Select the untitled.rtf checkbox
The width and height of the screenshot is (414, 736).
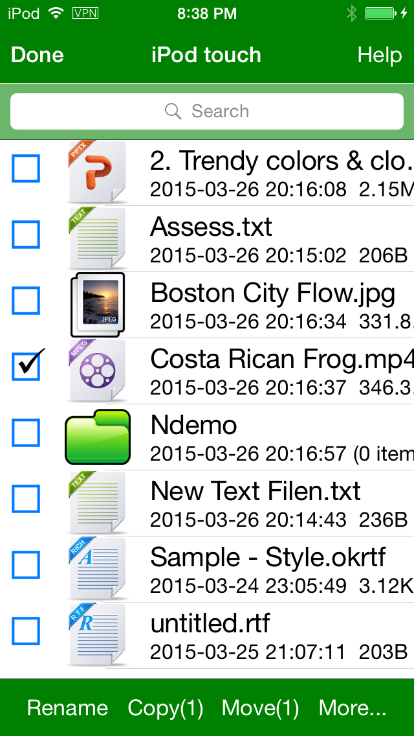tap(26, 631)
